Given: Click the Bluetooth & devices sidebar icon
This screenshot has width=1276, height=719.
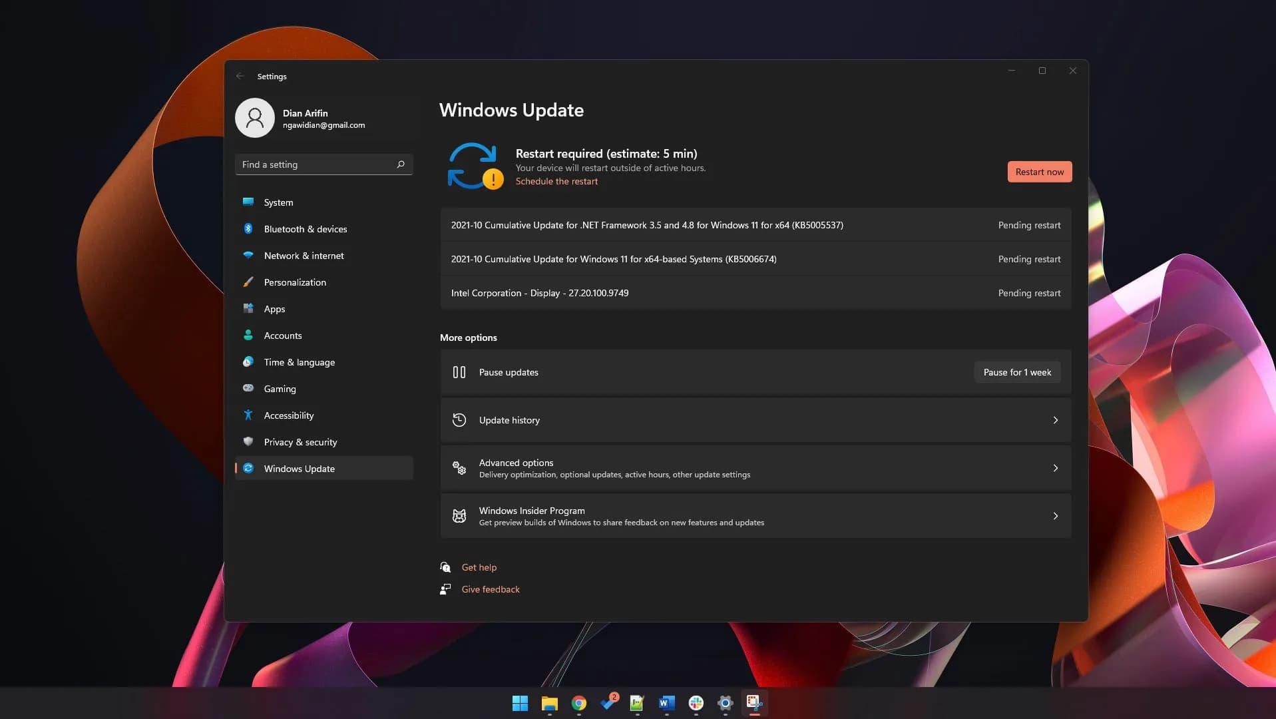Looking at the screenshot, I should (x=248, y=229).
